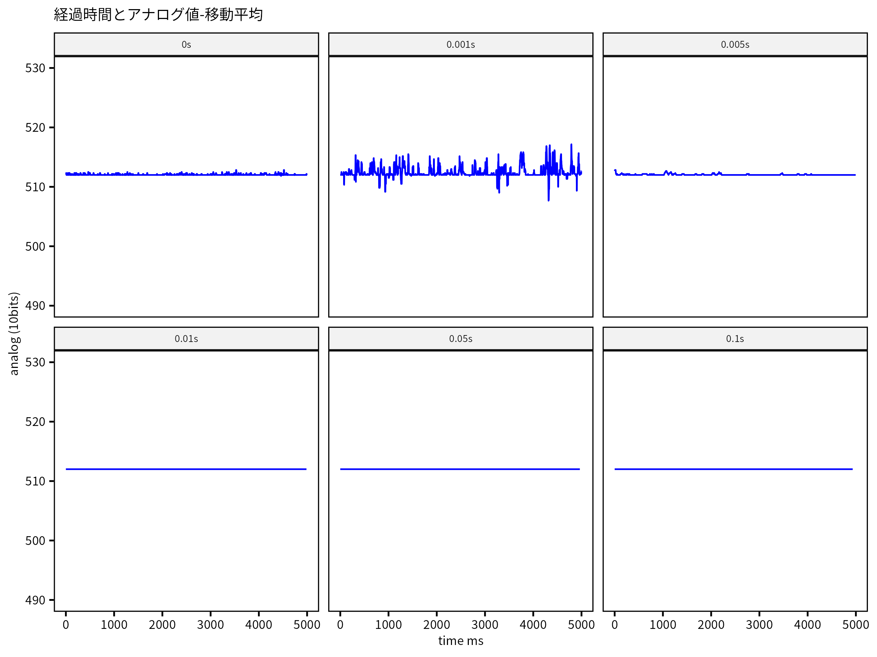Click the 'time ms' x-axis label

460,641
